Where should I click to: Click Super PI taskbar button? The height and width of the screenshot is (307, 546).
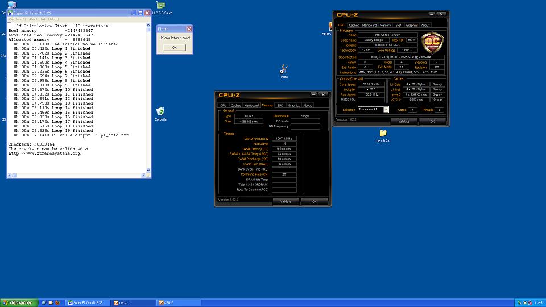click(x=88, y=303)
